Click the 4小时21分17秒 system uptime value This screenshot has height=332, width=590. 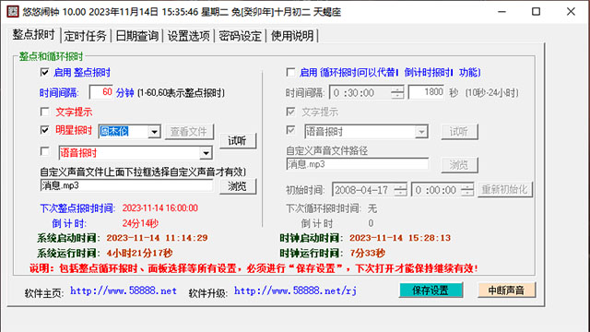139,253
